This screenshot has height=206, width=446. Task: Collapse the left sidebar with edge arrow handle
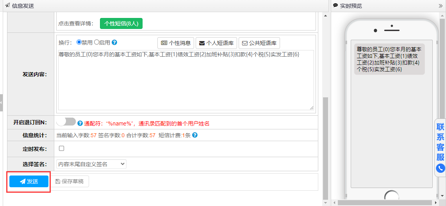[x=1, y=103]
